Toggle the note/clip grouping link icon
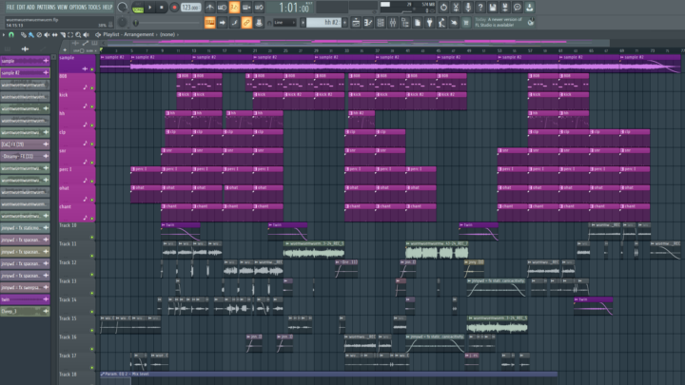Image resolution: width=685 pixels, height=385 pixels. click(246, 23)
